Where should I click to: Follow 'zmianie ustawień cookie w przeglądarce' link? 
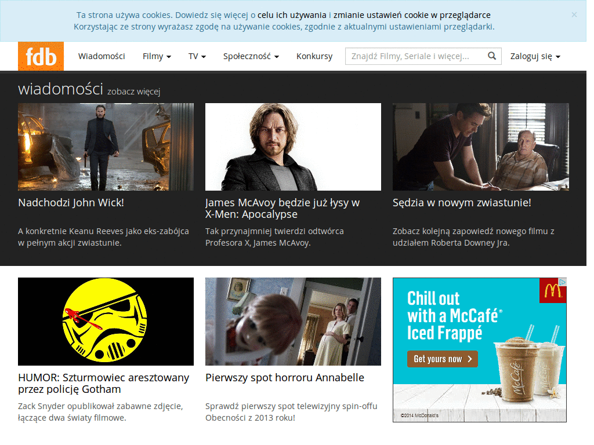click(x=412, y=15)
